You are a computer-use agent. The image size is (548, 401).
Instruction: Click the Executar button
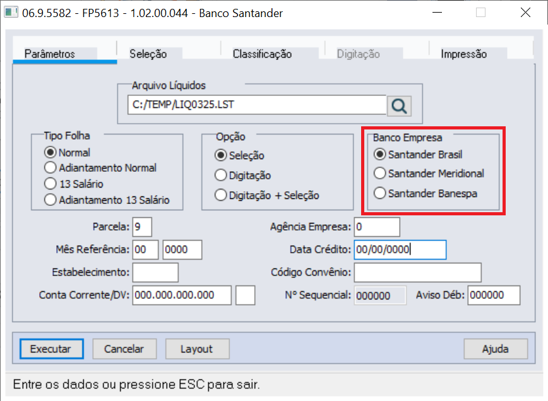coord(51,349)
